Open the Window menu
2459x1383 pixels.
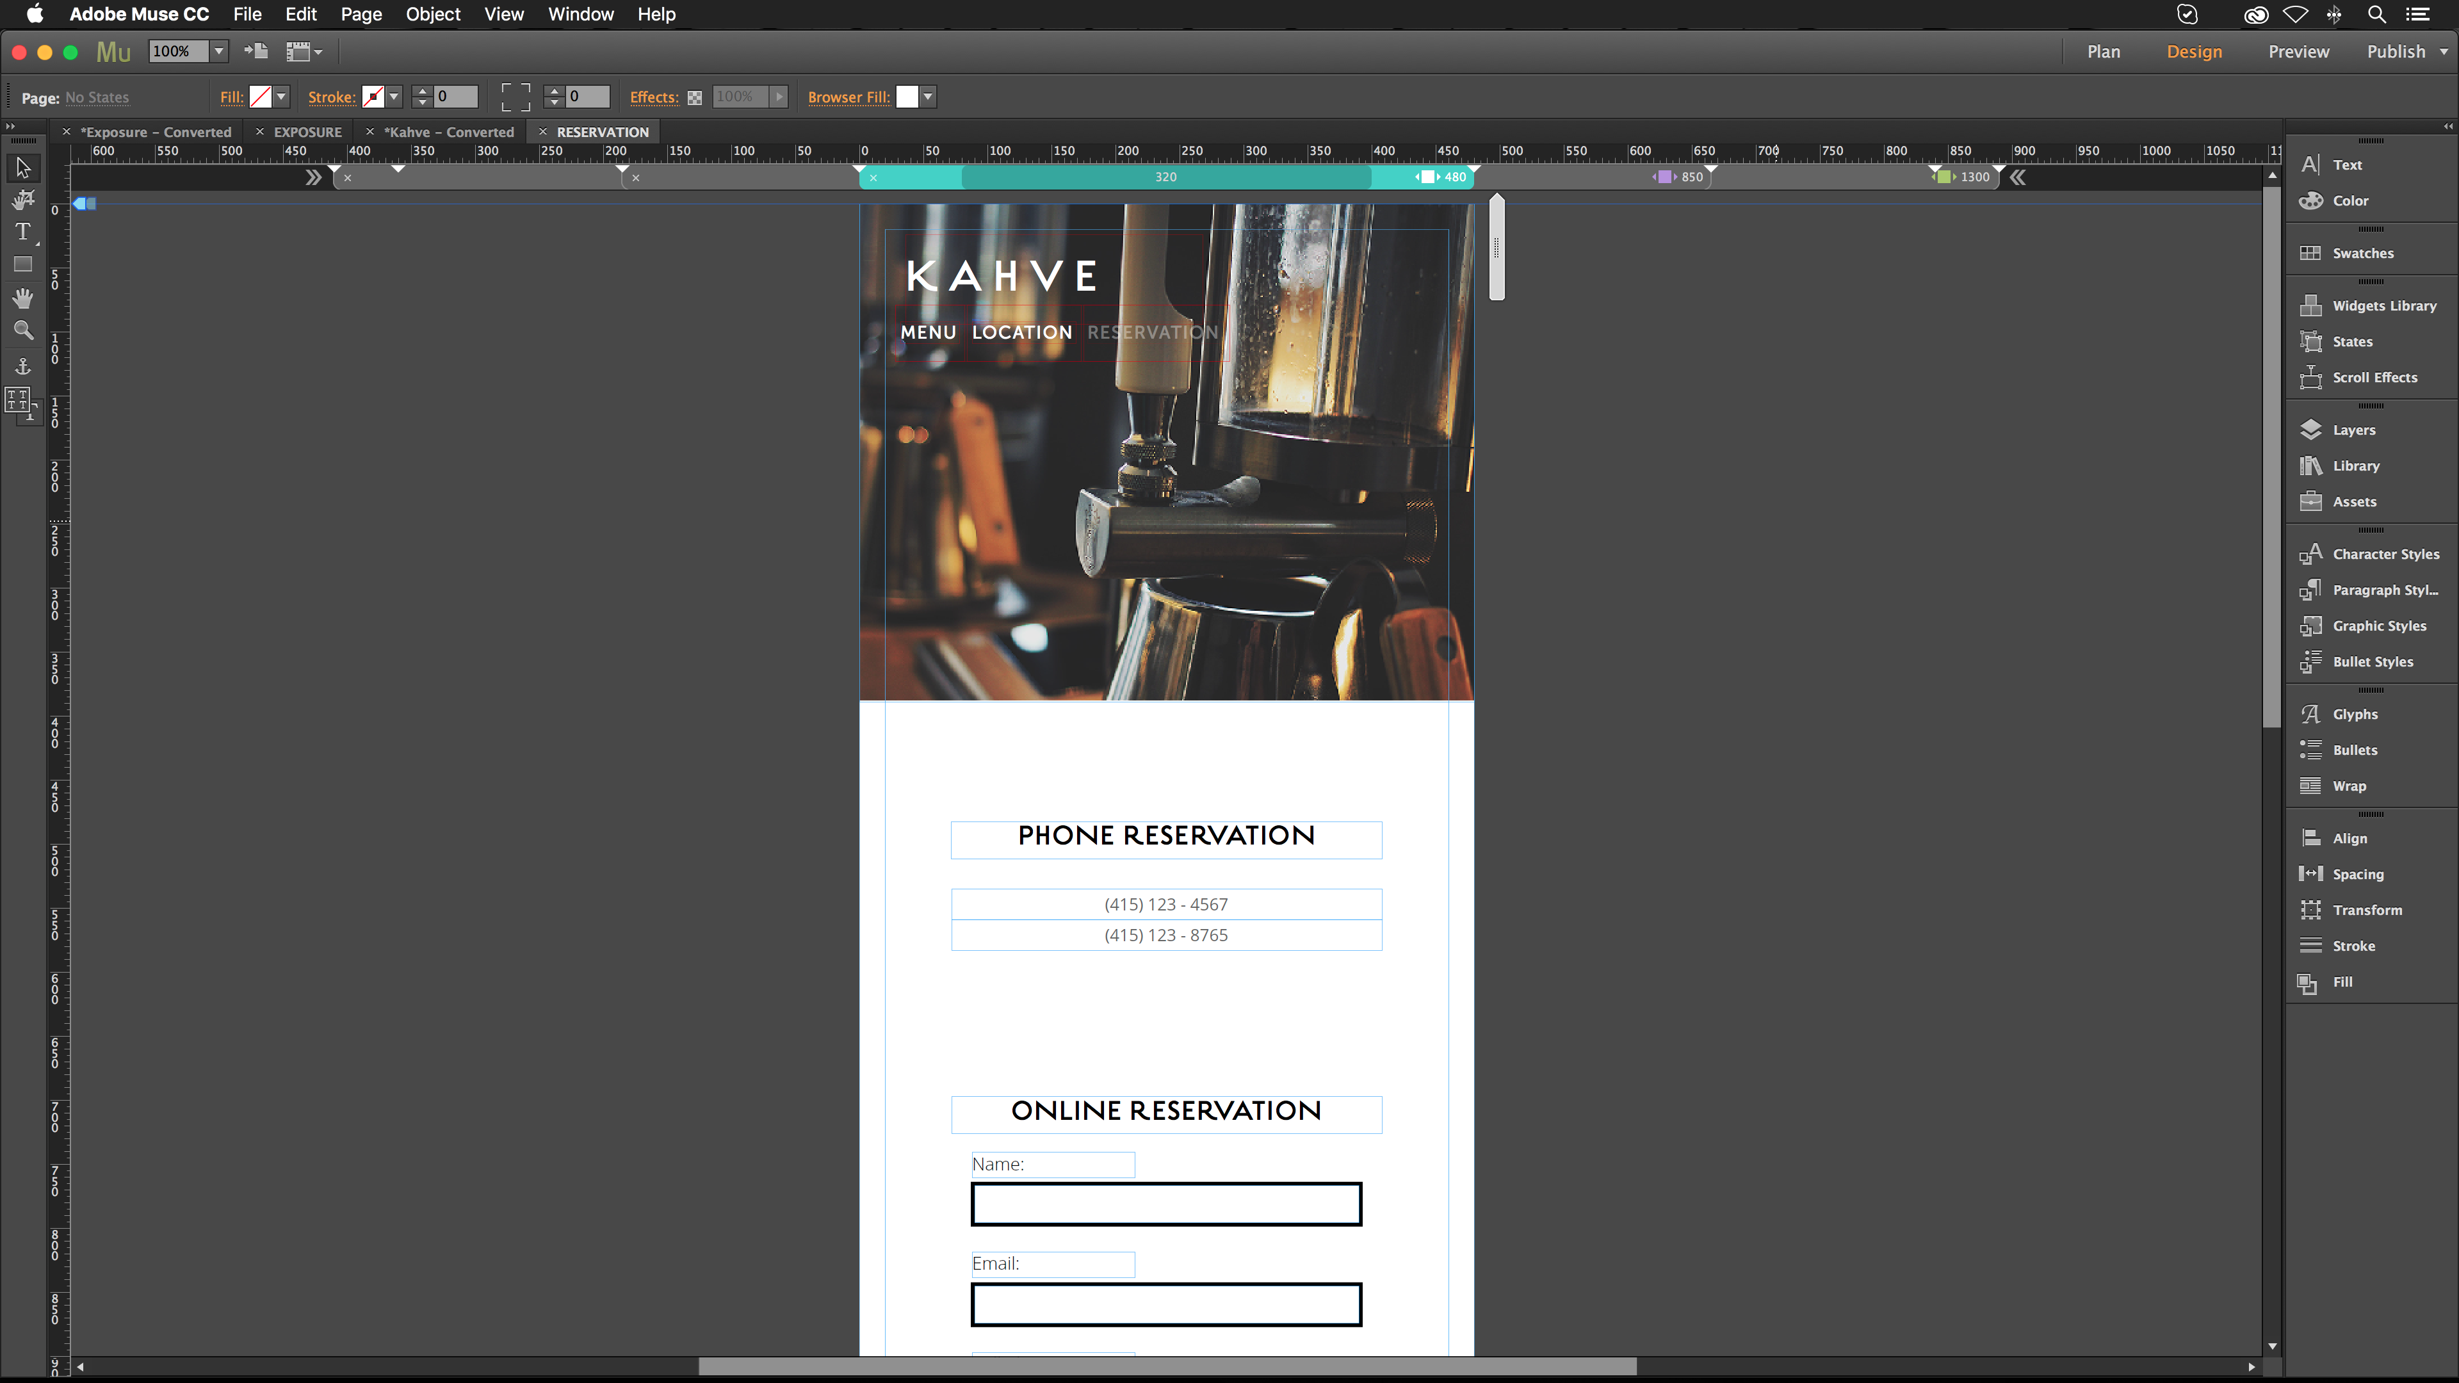(x=580, y=14)
